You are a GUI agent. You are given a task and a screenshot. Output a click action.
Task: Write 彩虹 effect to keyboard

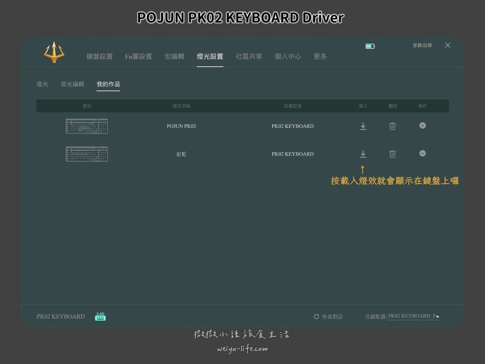point(363,154)
